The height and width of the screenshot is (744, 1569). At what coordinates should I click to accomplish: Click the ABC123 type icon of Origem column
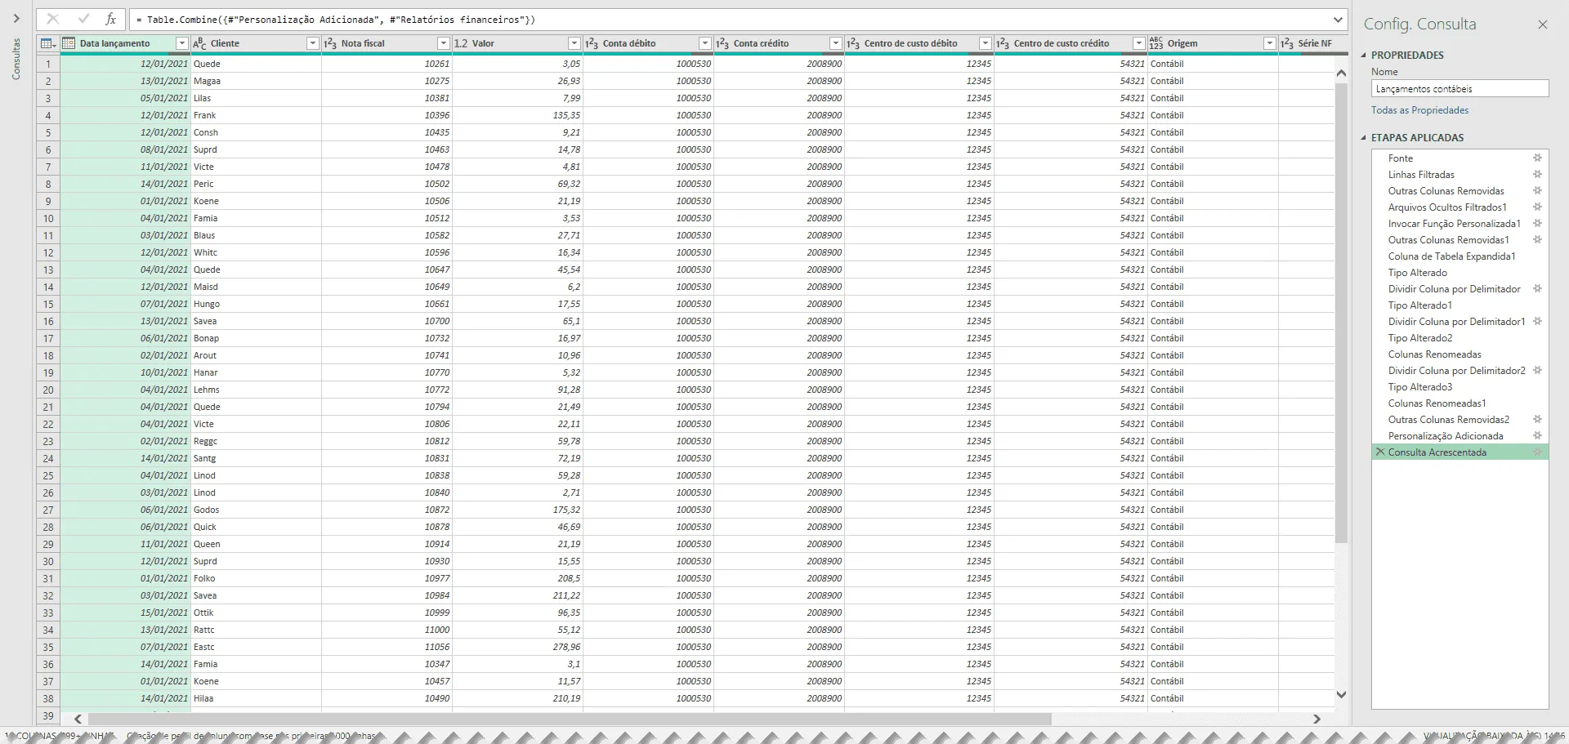point(1156,43)
